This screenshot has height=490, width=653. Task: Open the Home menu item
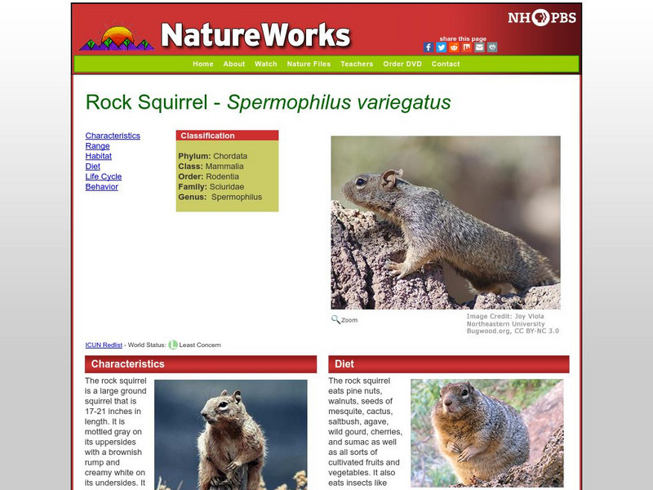(202, 64)
